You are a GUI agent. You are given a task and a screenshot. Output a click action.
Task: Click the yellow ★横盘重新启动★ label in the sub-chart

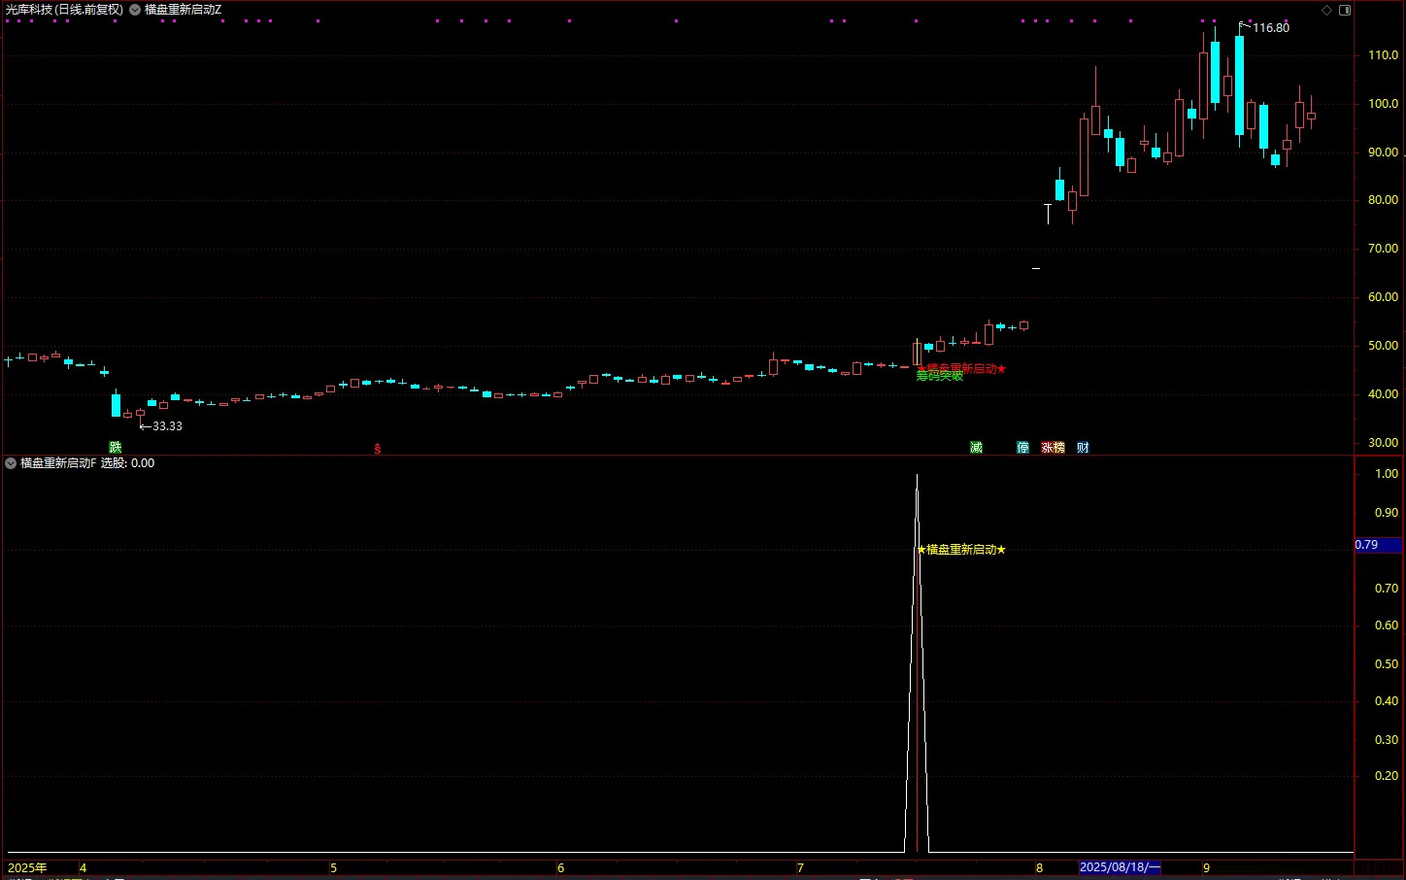coord(961,550)
